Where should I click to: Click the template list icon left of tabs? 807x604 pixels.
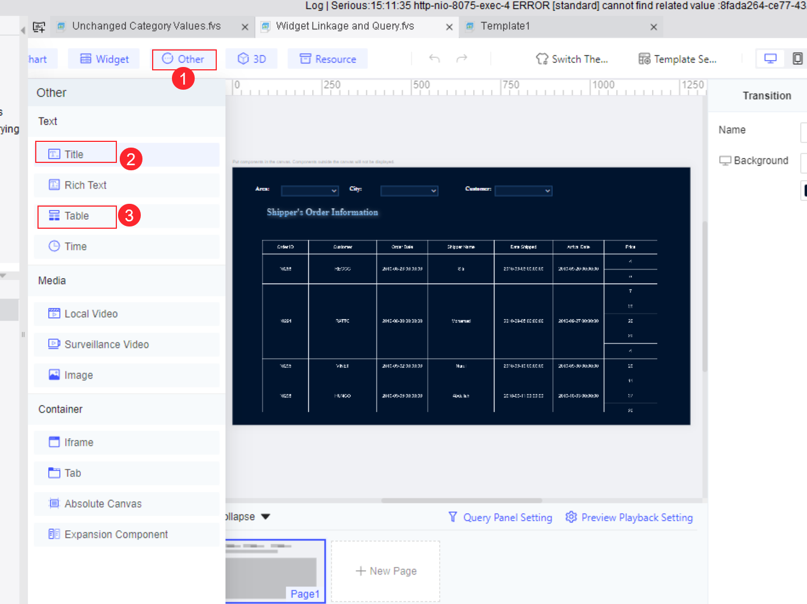point(39,27)
